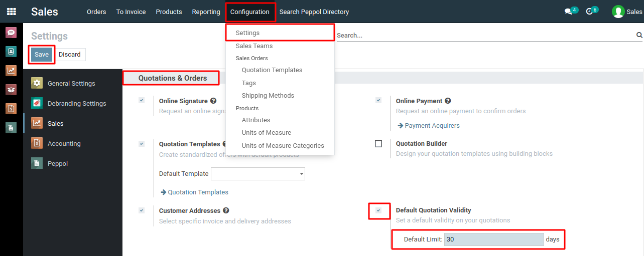This screenshot has width=644, height=256.
Task: Click the search magnifier icon
Action: (639, 35)
